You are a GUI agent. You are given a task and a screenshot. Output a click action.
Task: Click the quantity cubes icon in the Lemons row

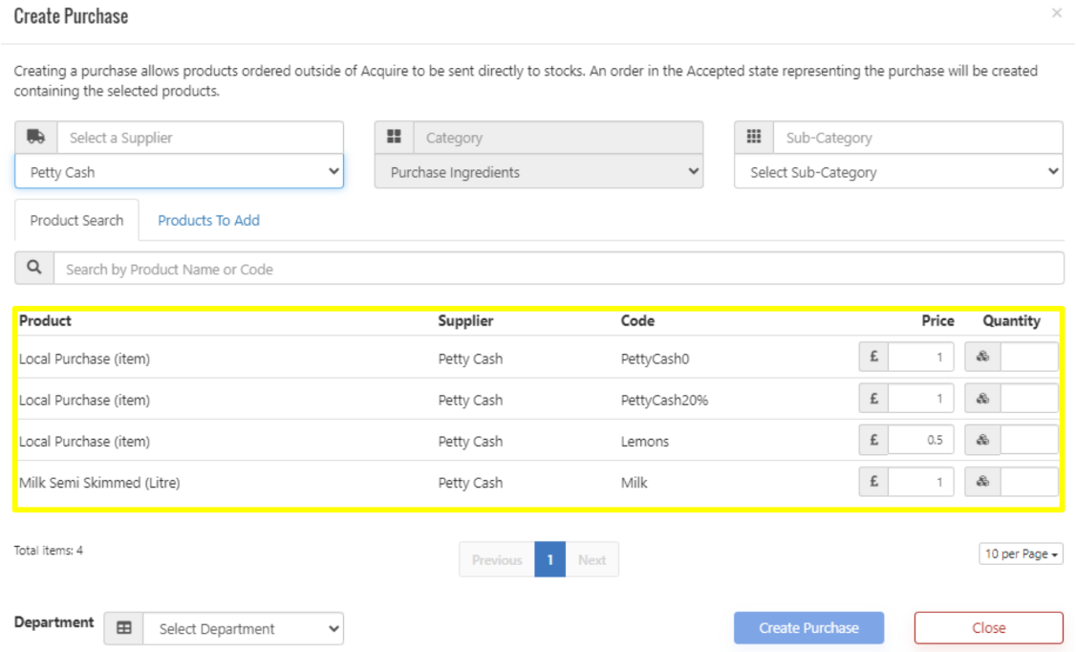[982, 441]
